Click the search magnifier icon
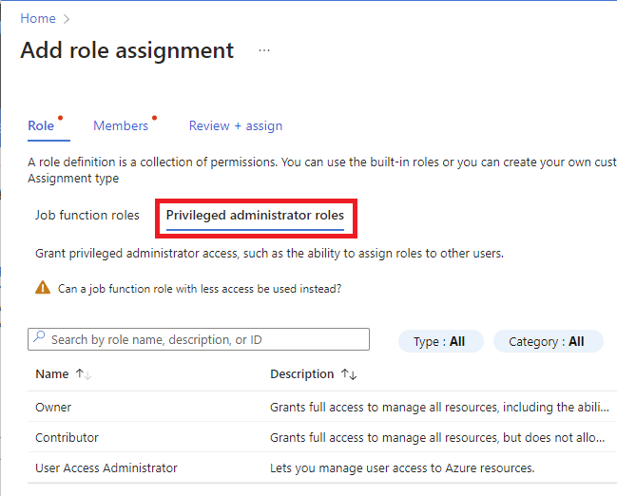The width and height of the screenshot is (617, 496). coord(39,339)
